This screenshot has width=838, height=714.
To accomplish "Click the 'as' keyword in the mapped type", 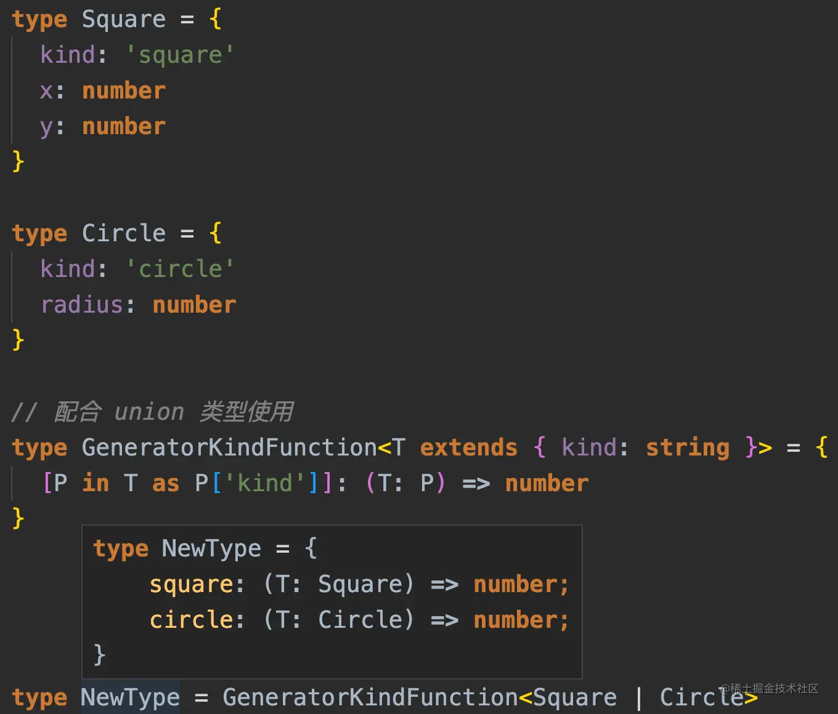I will (166, 483).
